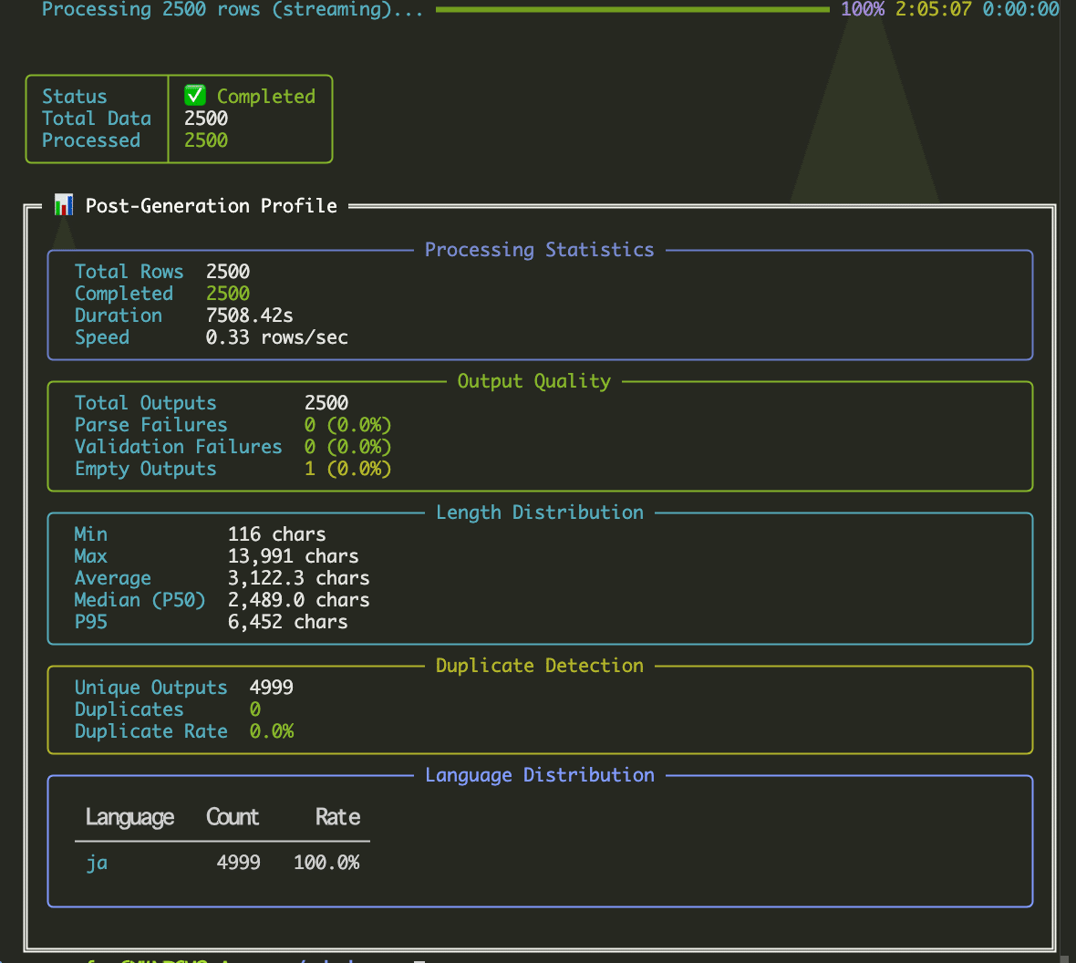Click Min value 116 chars
The image size is (1076, 963).
(x=277, y=534)
